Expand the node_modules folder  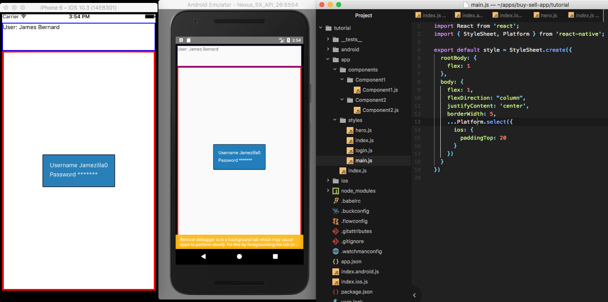coord(328,191)
